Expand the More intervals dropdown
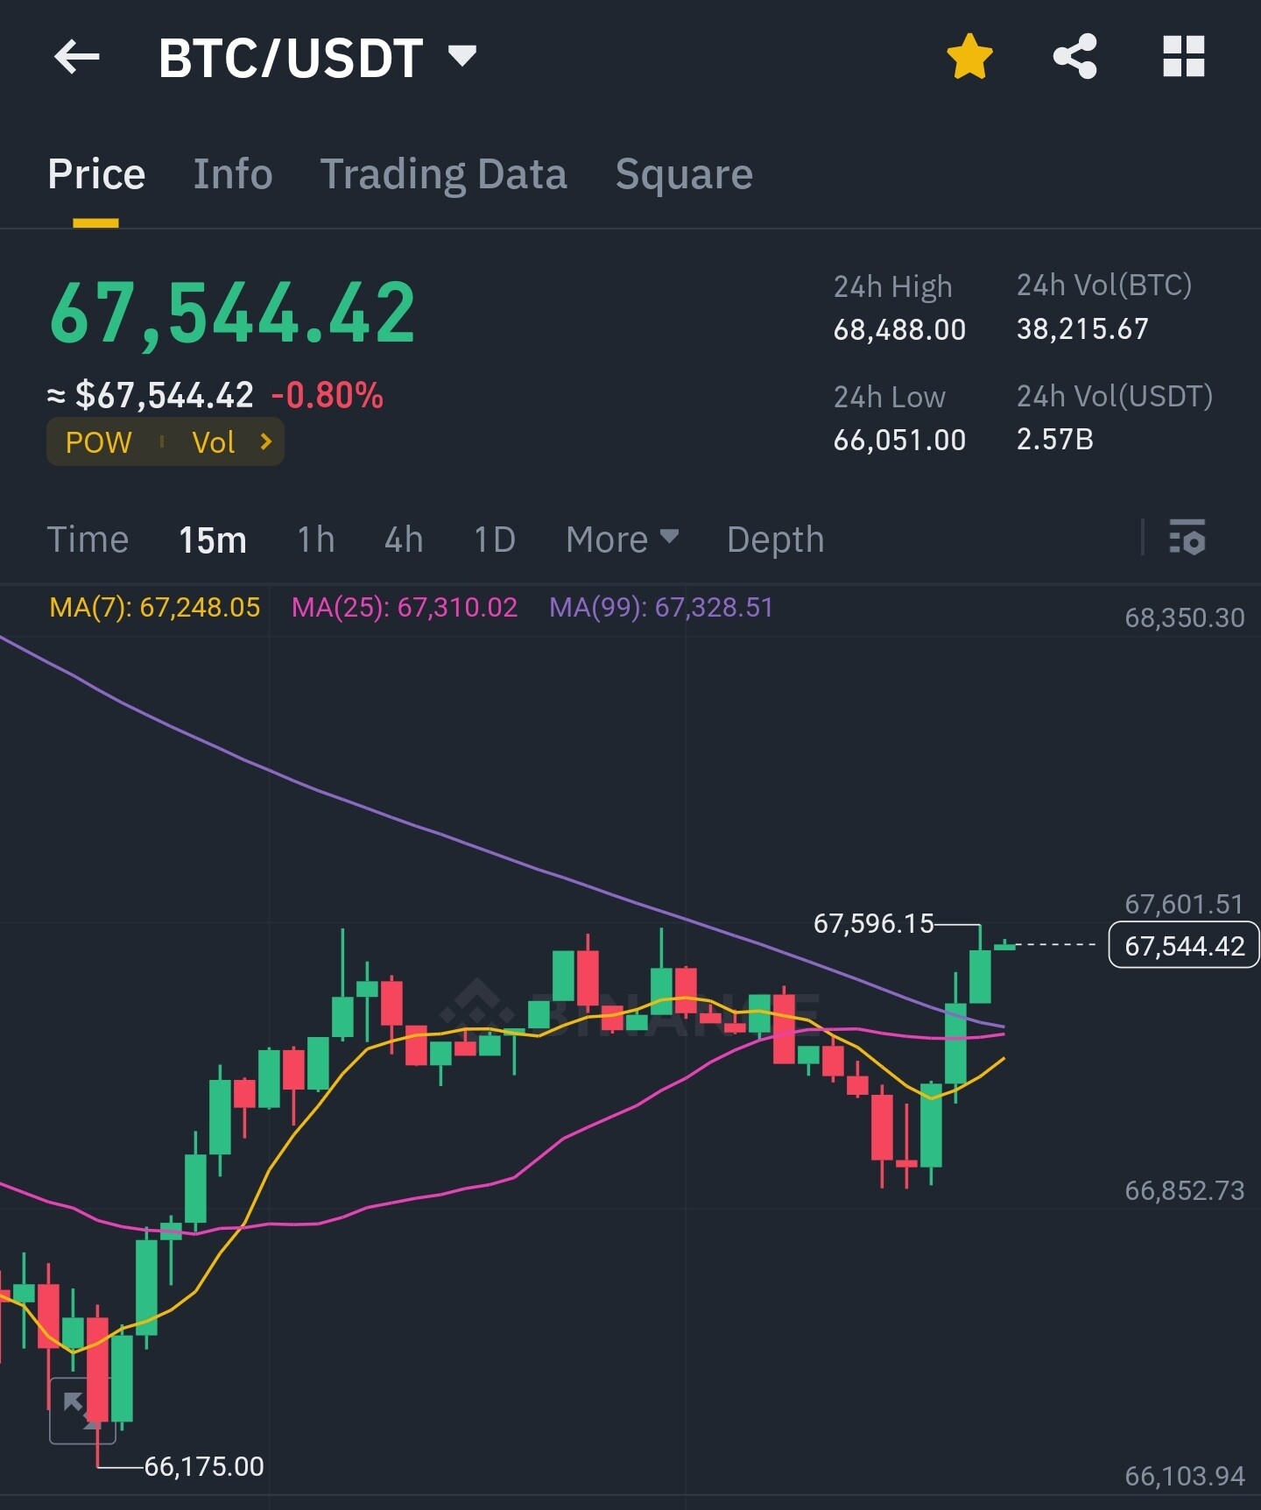 coord(623,540)
